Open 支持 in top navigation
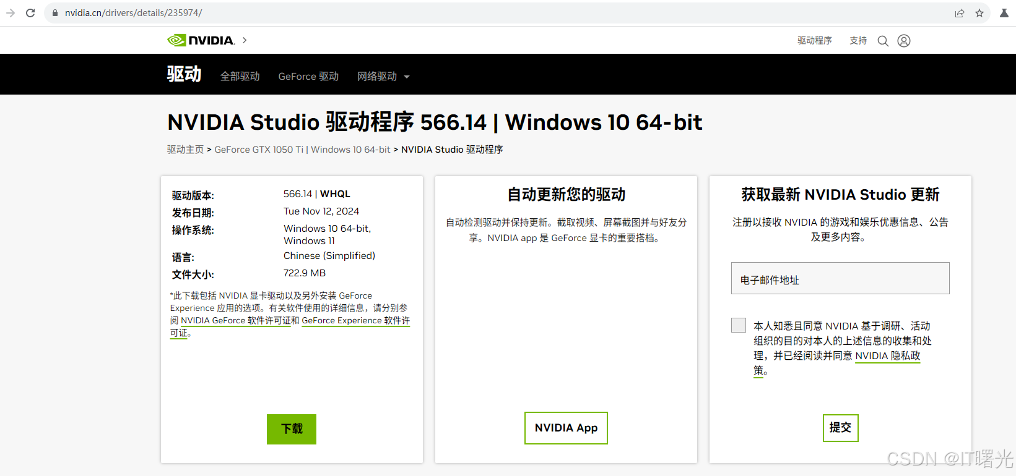Viewport: 1016px width, 476px height. tap(858, 40)
